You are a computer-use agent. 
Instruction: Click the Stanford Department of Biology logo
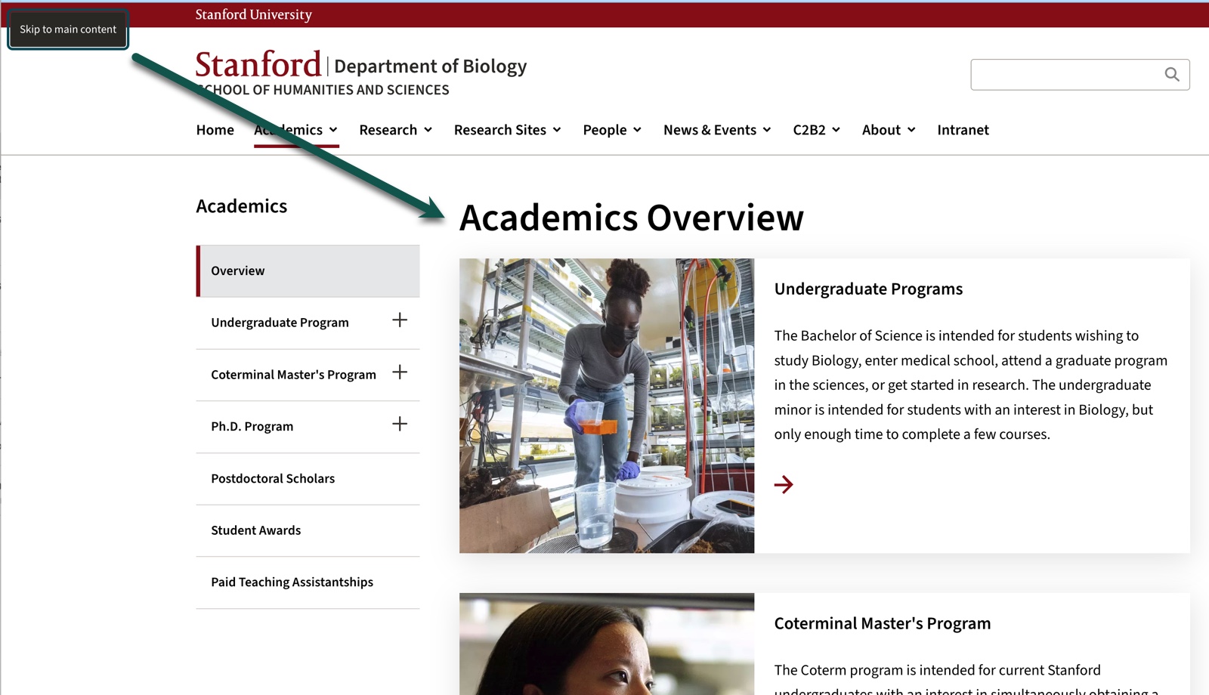[360, 73]
